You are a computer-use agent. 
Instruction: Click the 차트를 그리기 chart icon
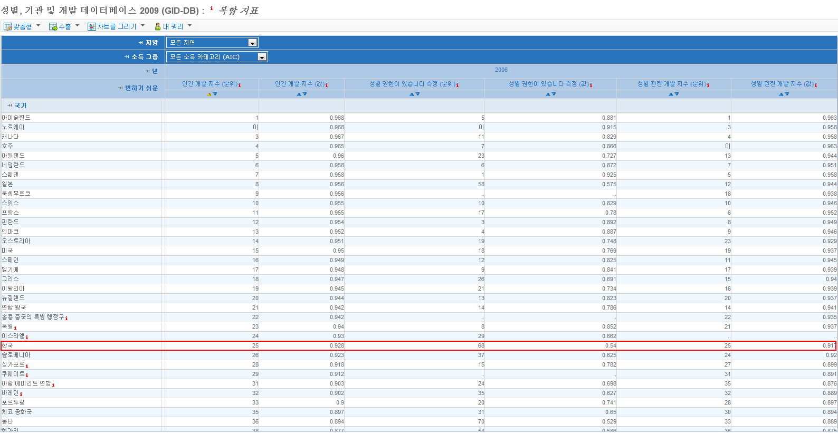(x=92, y=26)
